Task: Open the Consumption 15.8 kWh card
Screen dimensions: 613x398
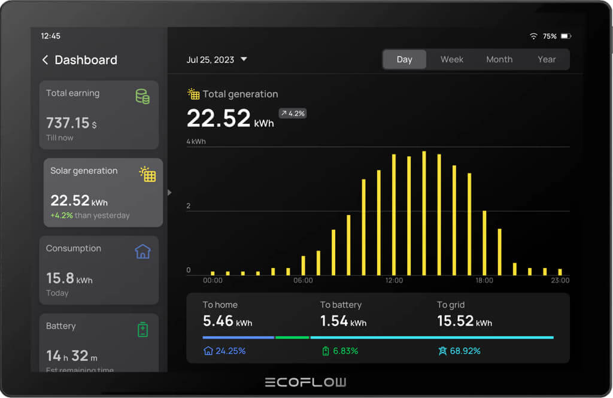Action: [99, 270]
